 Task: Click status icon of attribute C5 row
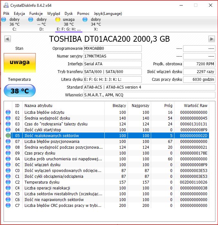[8, 194]
